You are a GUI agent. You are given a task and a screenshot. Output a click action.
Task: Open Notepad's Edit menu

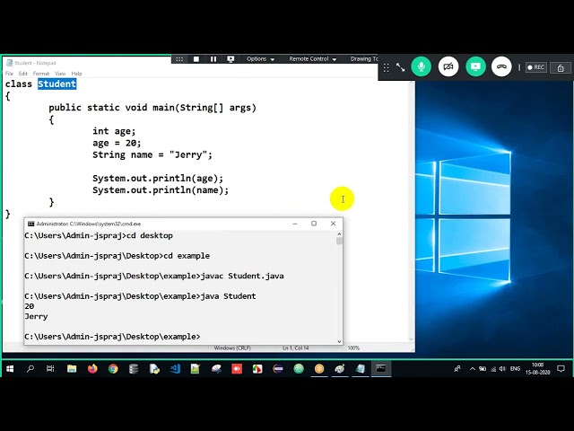tap(23, 74)
